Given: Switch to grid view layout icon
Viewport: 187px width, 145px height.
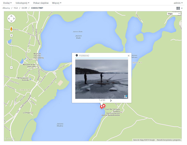Looking at the screenshot, I should click(178, 8).
